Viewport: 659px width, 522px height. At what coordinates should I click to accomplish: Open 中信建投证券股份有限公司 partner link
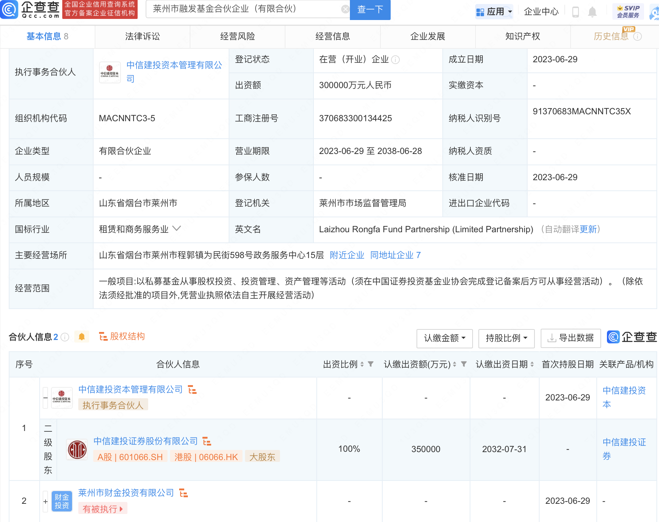pyautogui.click(x=145, y=441)
